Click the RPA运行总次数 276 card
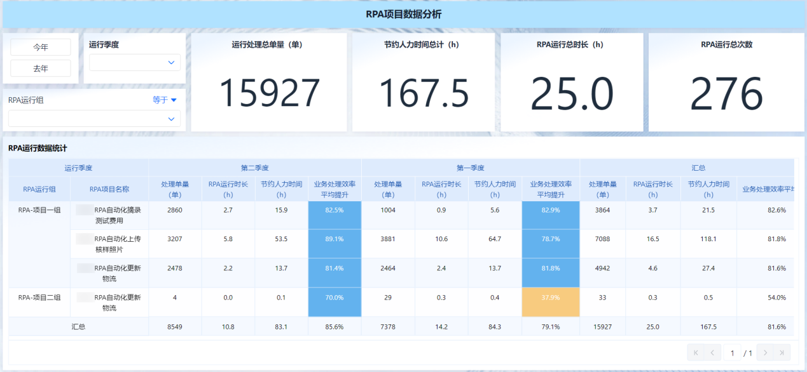 [726, 83]
